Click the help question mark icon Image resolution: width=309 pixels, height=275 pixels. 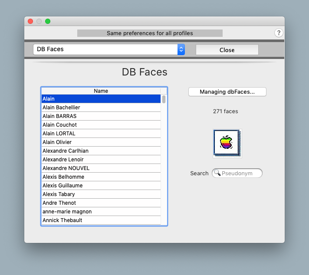click(279, 33)
